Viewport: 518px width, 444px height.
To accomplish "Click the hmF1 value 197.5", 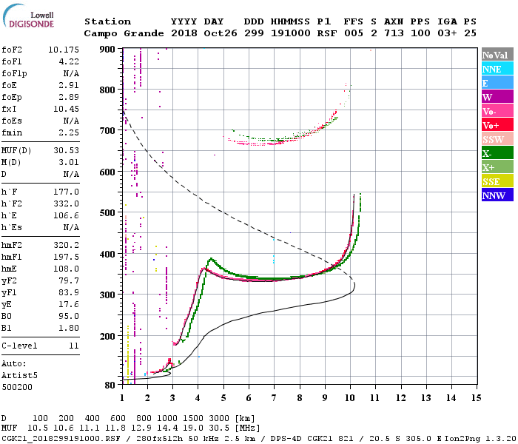I will coord(67,257).
